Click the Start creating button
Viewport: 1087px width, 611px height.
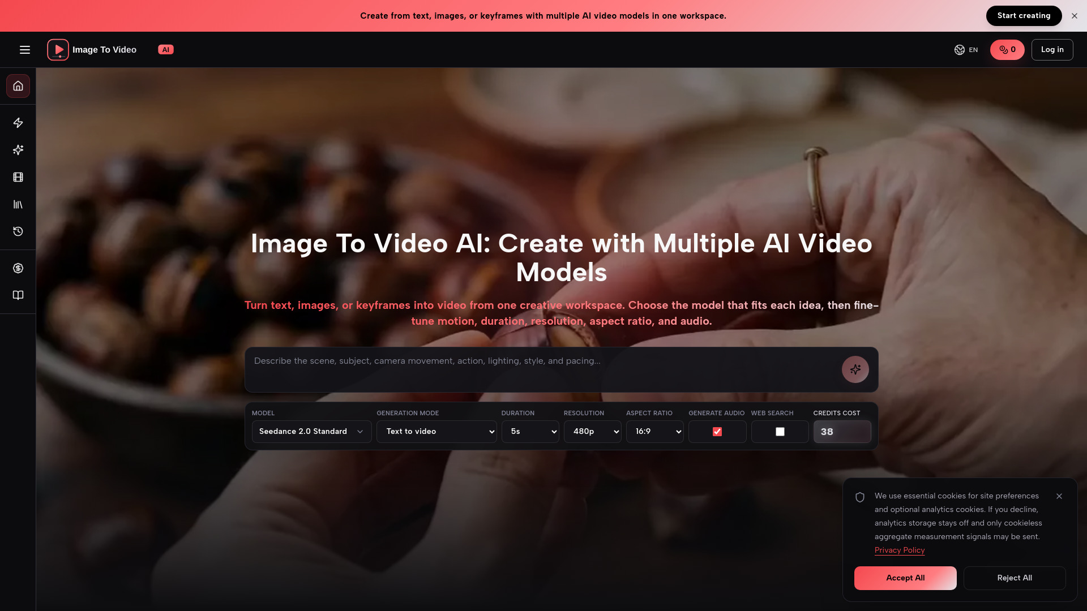click(x=1024, y=16)
